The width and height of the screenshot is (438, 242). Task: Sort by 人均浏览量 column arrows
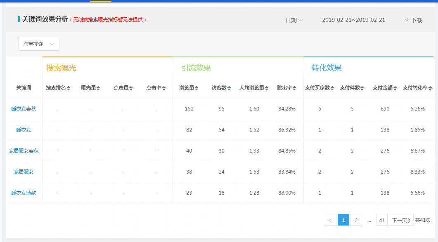click(267, 88)
